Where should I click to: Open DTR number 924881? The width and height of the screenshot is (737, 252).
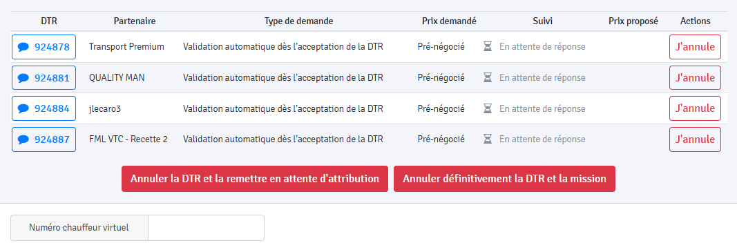(44, 78)
